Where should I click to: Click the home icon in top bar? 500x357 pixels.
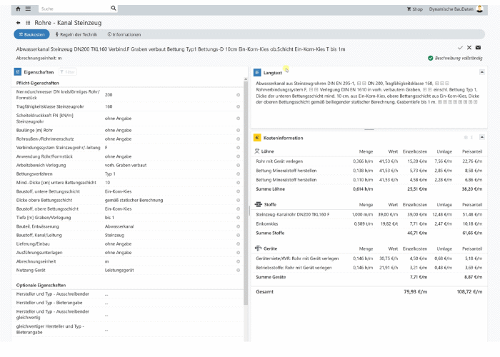tap(18, 9)
